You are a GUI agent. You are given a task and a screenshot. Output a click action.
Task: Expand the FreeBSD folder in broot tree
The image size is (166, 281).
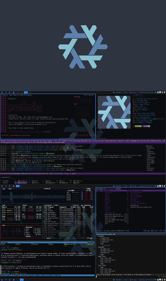[101, 236]
